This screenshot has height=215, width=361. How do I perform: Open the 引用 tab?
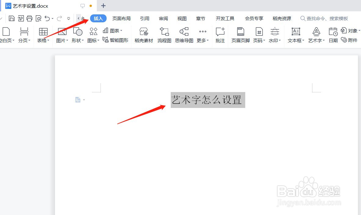click(144, 18)
